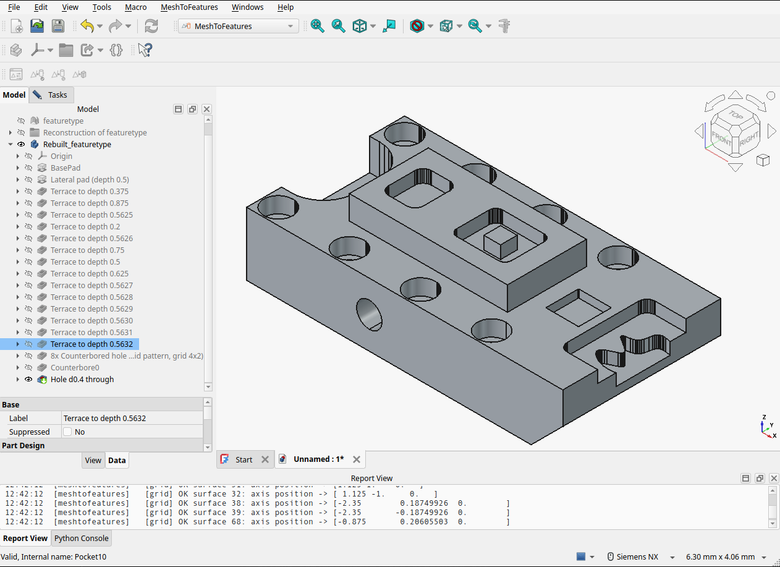This screenshot has width=780, height=567.
Task: Expand the 8x Counterbored hole pattern node
Action: 18,356
